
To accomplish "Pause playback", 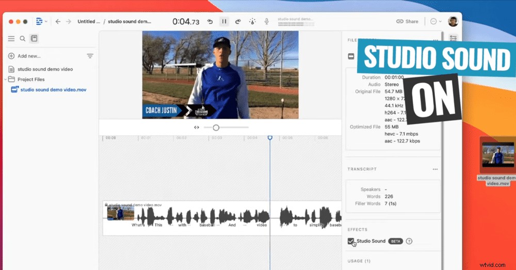I will coord(224,21).
